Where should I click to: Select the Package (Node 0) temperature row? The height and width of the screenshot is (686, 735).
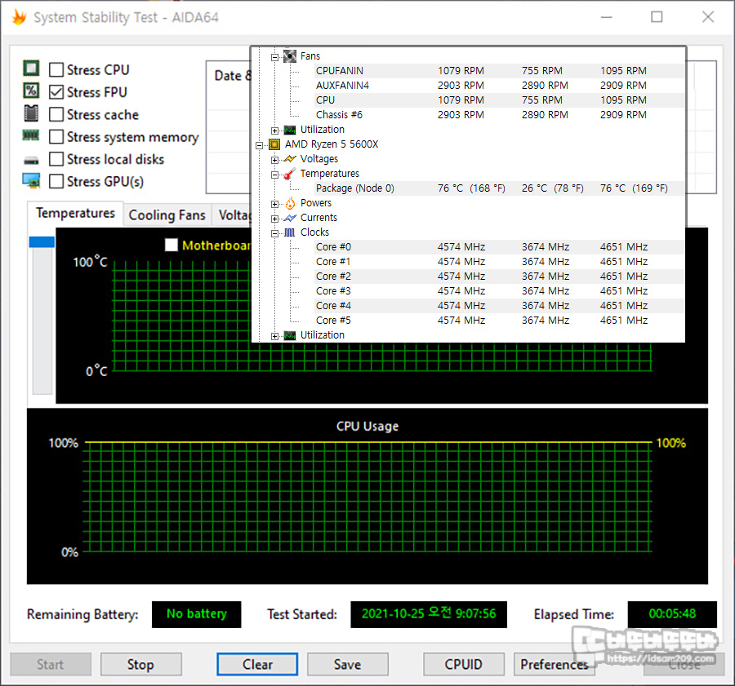(x=499, y=188)
